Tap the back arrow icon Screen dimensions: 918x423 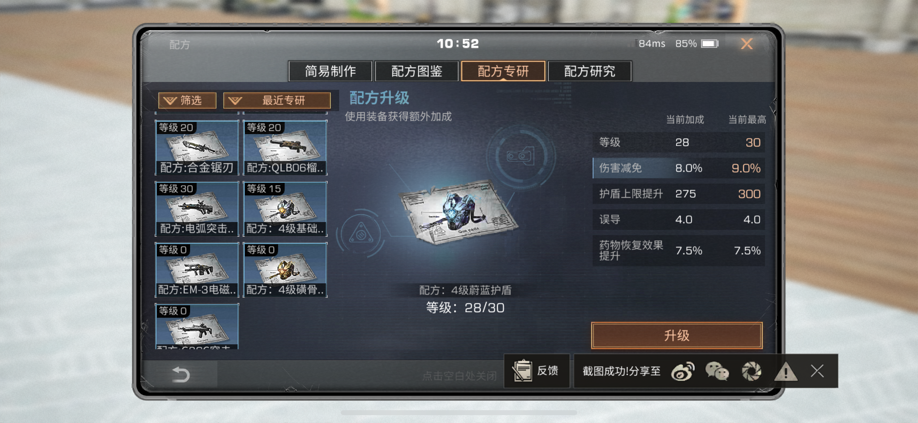181,374
